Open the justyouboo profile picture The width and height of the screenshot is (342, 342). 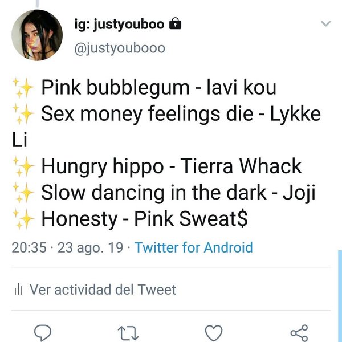[37, 34]
